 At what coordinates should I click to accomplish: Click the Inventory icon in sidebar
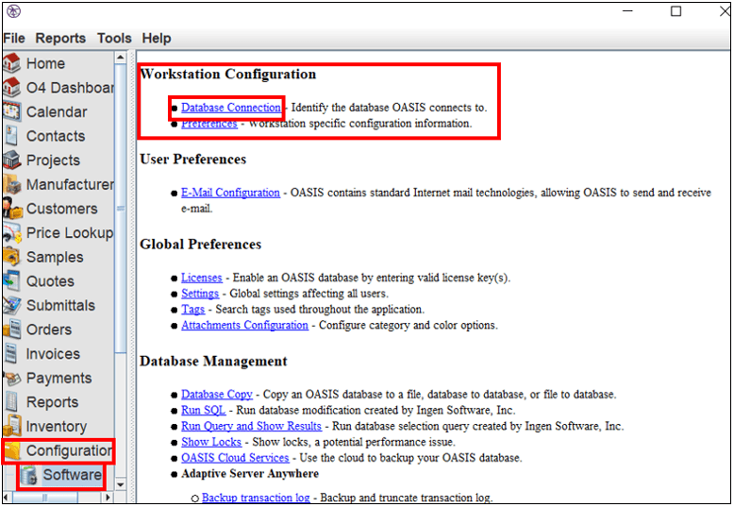[x=11, y=427]
